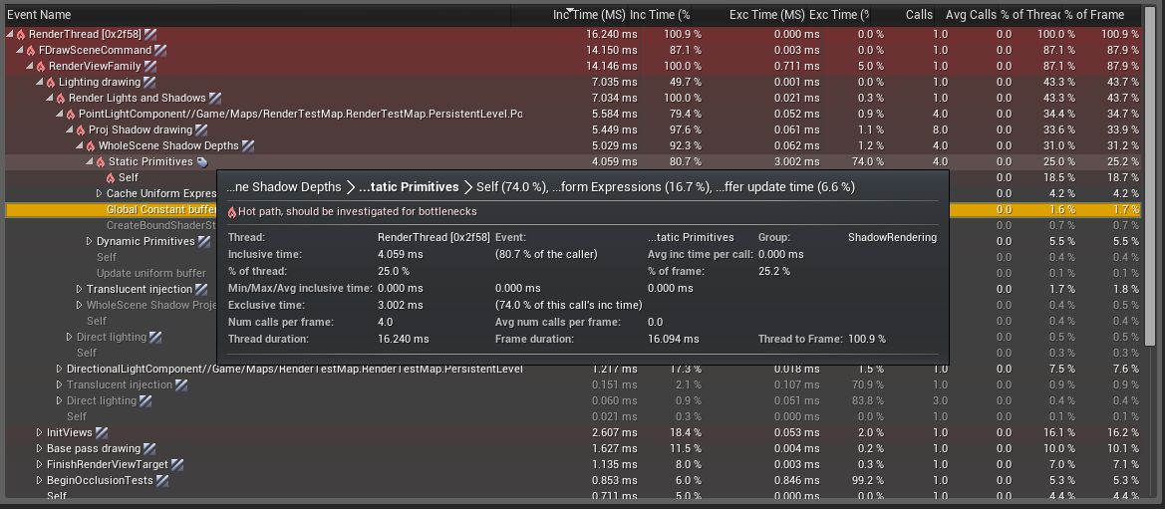
Task: Click the 8.0 calls value for Proj Shadow drawing
Action: coord(940,130)
